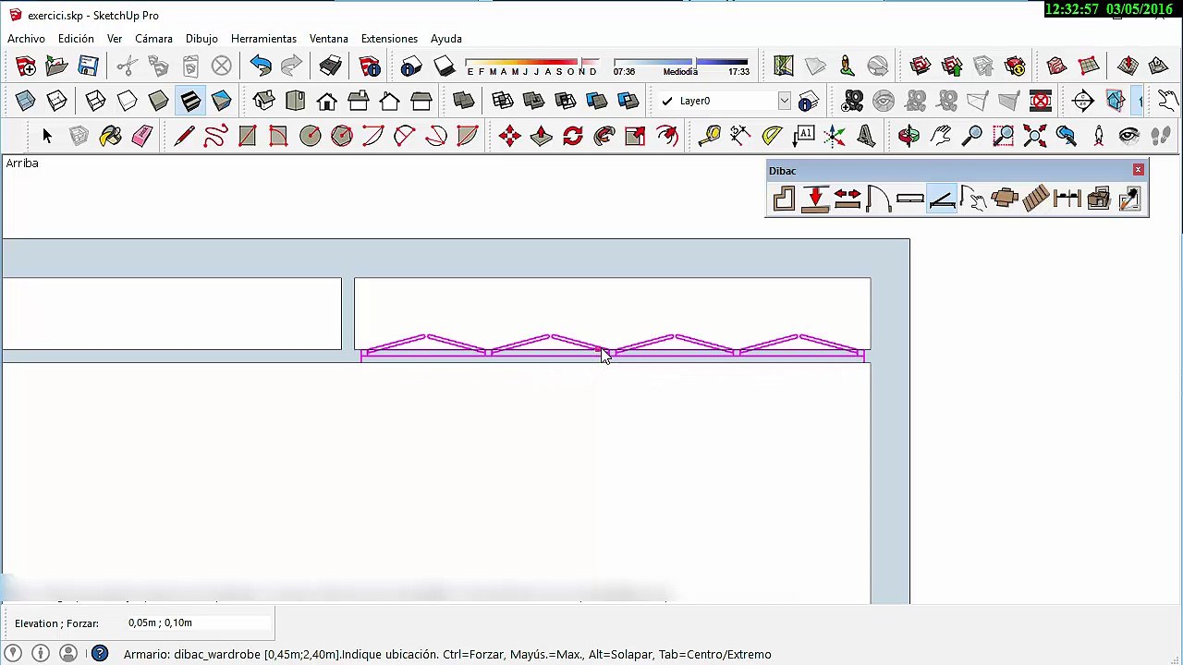Open the Layer0 layer dropdown
1183x665 pixels.
pos(784,101)
